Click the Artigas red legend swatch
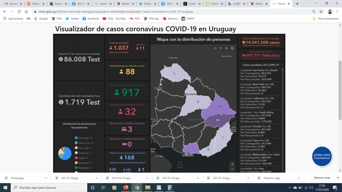The width and height of the screenshot is (342, 192). tap(76, 158)
